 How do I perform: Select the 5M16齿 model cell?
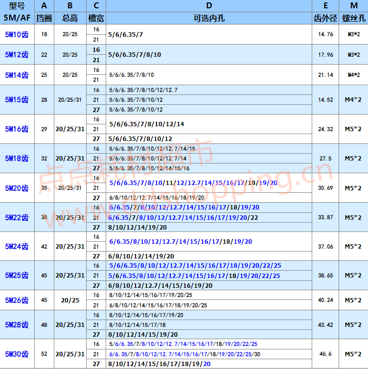point(17,129)
